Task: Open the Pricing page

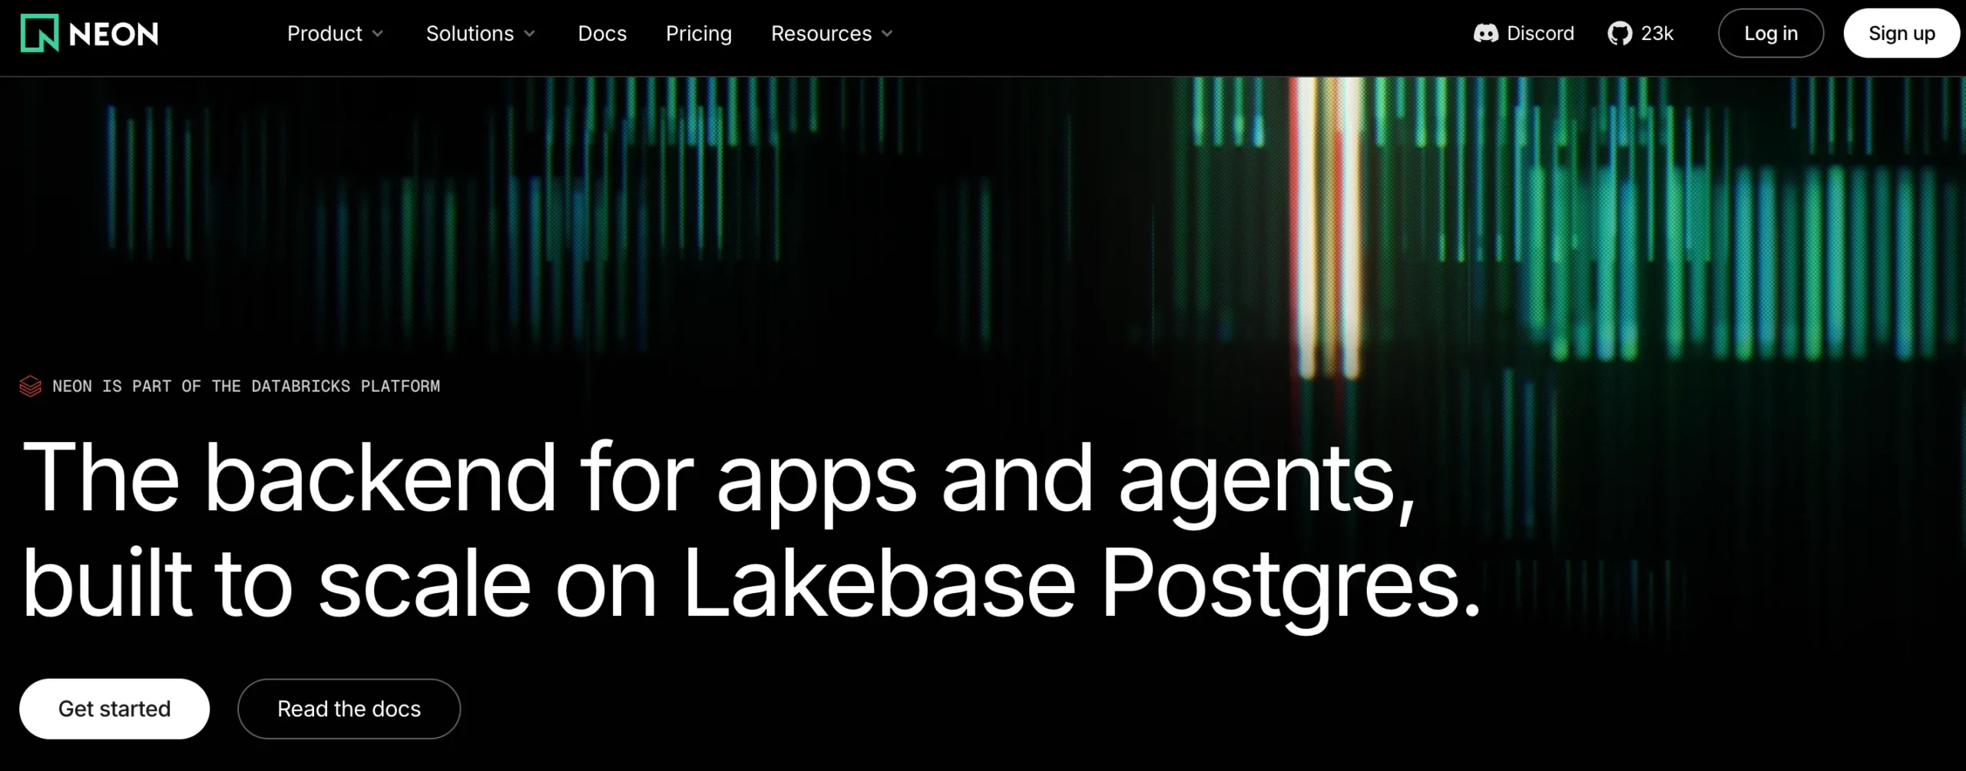Action: coord(699,34)
